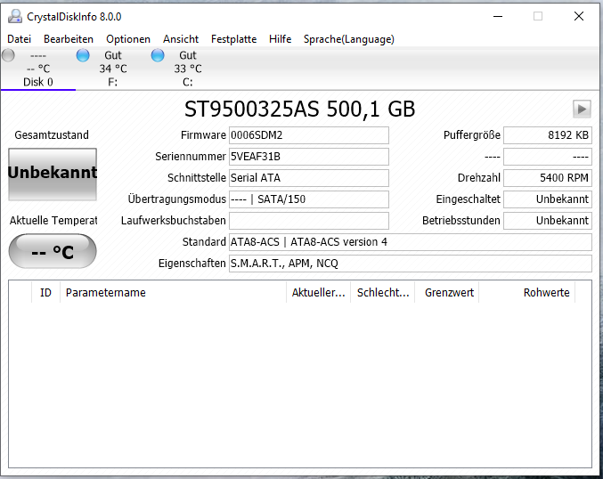Click the gray status circle for Disk 0
This screenshot has width=603, height=479.
[x=8, y=55]
